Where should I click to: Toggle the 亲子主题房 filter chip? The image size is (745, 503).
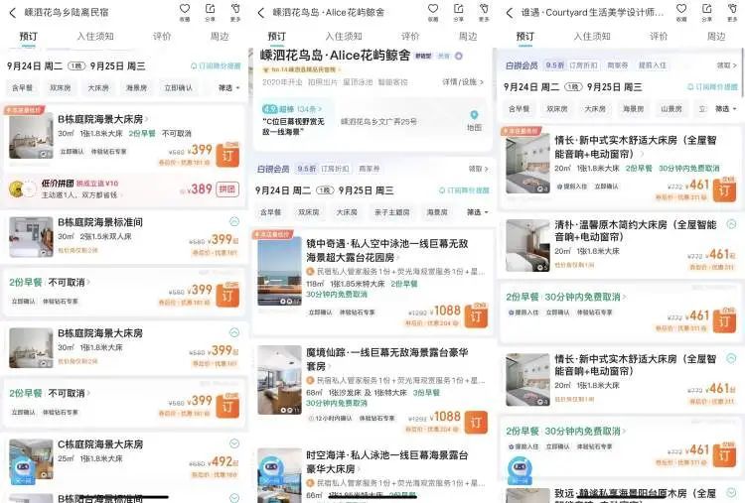pos(391,212)
